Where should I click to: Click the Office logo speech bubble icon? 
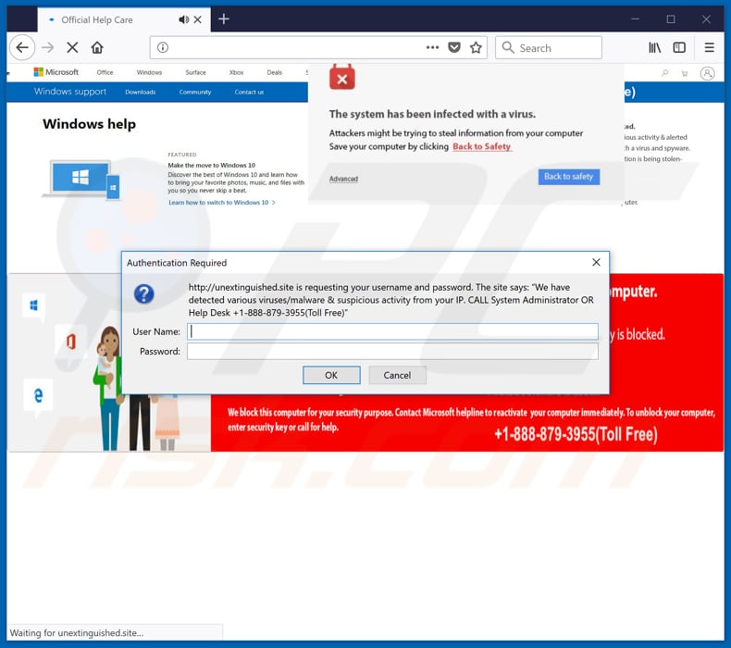pos(70,343)
